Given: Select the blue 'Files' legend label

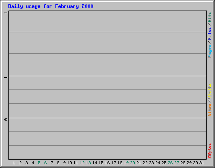Looking at the screenshot, I should (x=210, y=34).
